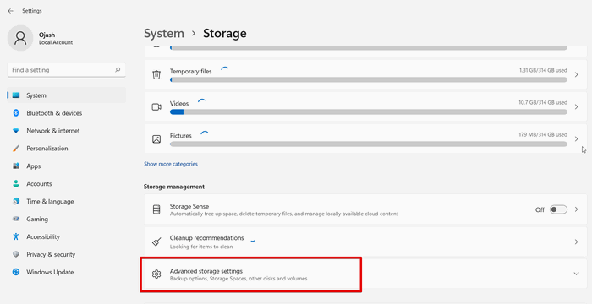Open Bluetooth & devices via its icon
The image size is (592, 304).
16,113
